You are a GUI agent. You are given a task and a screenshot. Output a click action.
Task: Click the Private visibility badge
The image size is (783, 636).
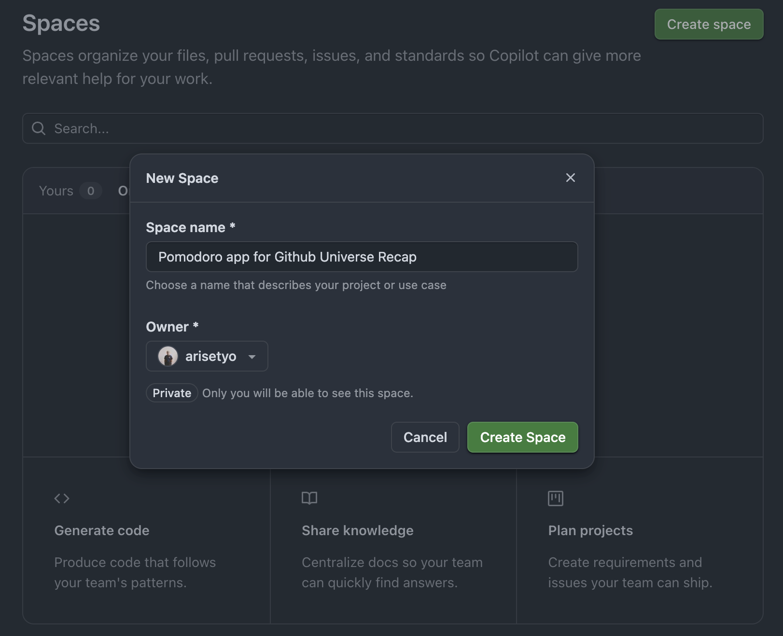click(x=171, y=393)
